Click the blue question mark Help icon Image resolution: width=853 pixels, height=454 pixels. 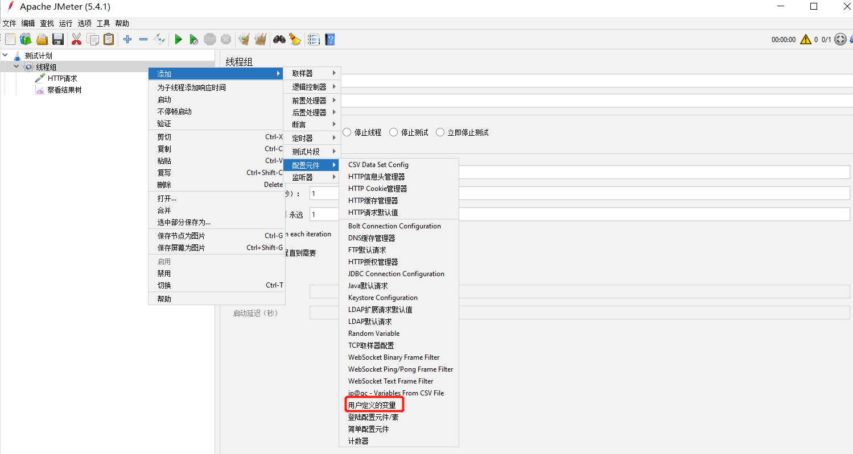tap(330, 39)
